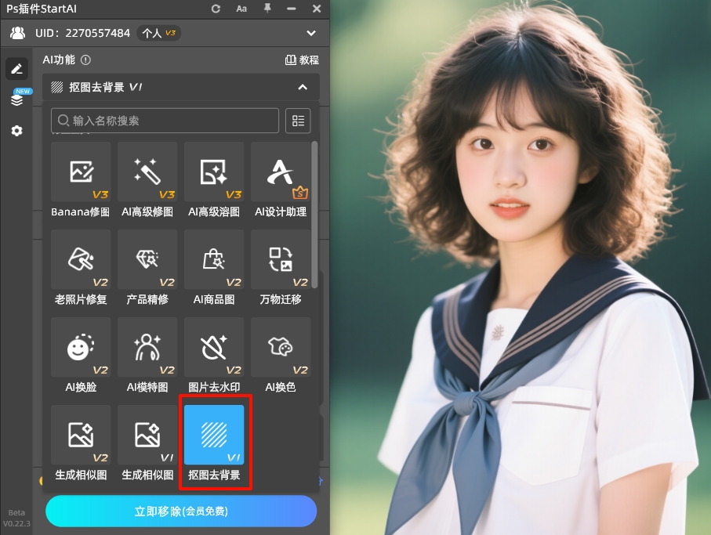Pick the AI换脸 face swap tool

[x=81, y=348]
